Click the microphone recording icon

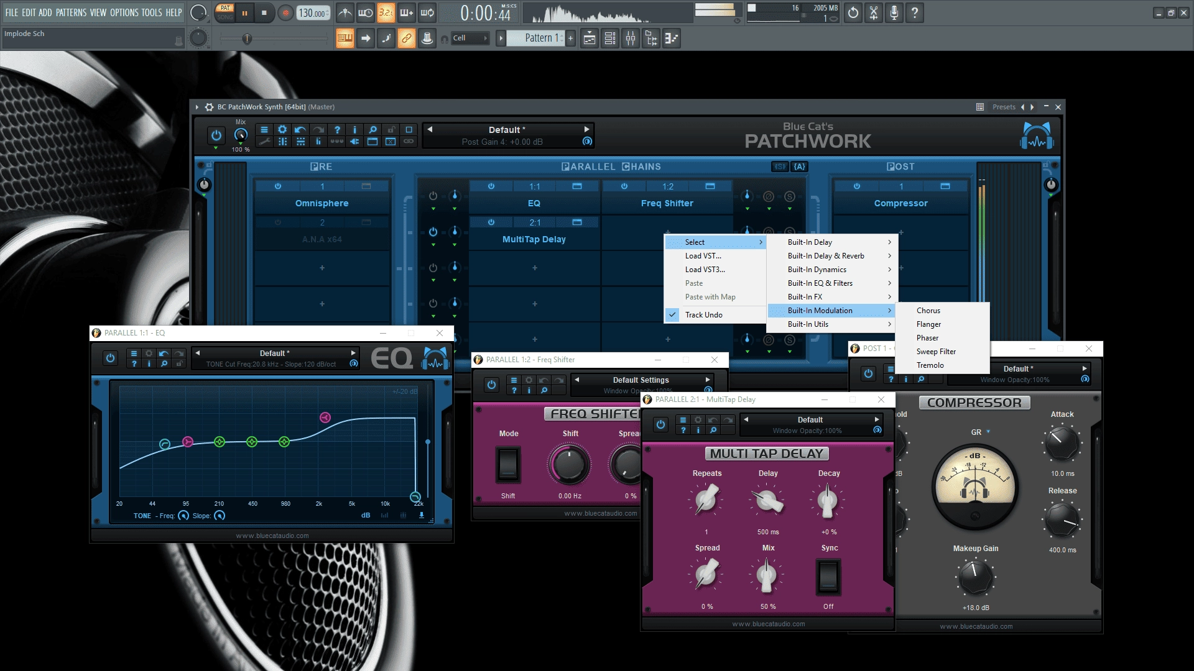[x=894, y=12]
